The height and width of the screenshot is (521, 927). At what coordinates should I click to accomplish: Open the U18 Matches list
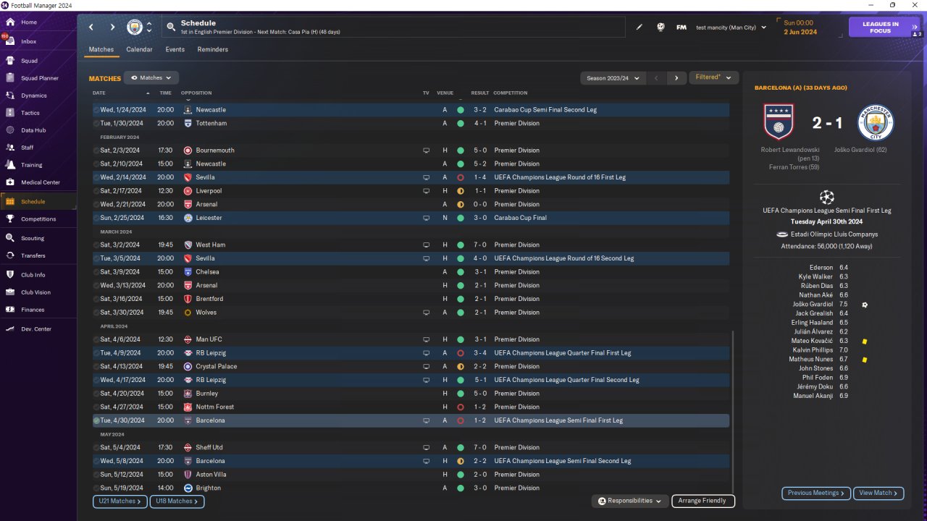pyautogui.click(x=177, y=501)
